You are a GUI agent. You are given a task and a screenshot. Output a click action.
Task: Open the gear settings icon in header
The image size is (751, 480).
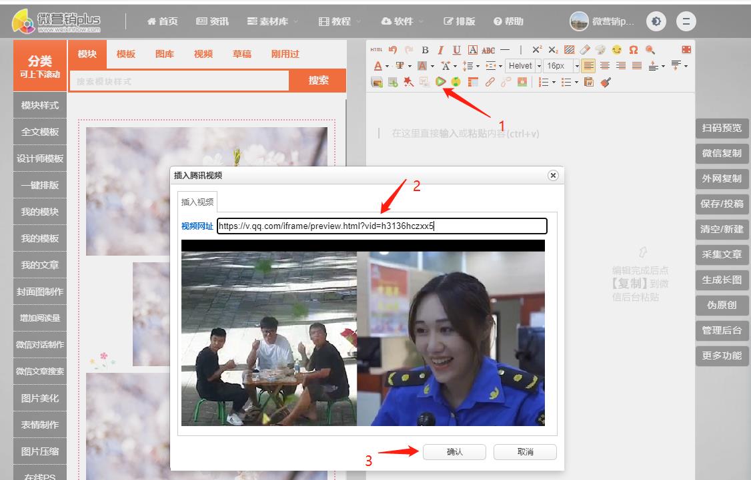[x=656, y=21]
